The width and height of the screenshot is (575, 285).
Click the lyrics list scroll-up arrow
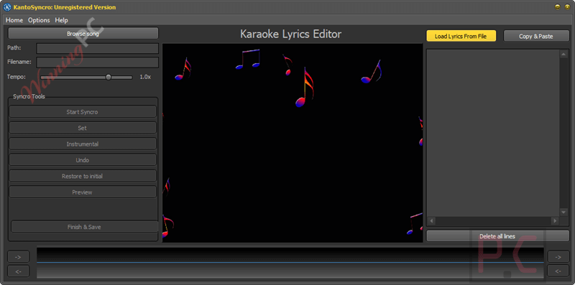pyautogui.click(x=563, y=55)
